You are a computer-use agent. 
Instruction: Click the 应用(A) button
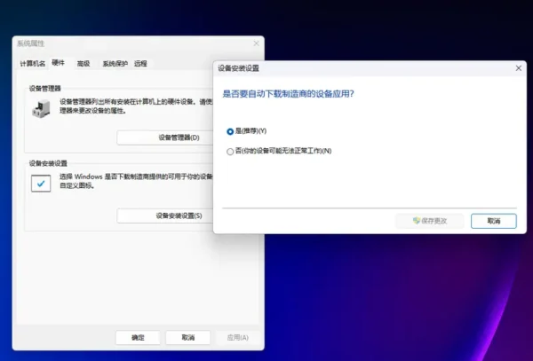237,337
